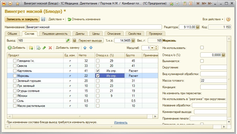Increase Масштаб value using stepper arrow
Viewport: 237px width, 134px height.
(156, 47)
